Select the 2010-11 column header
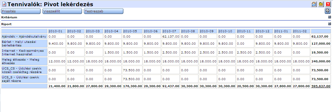 245,31
